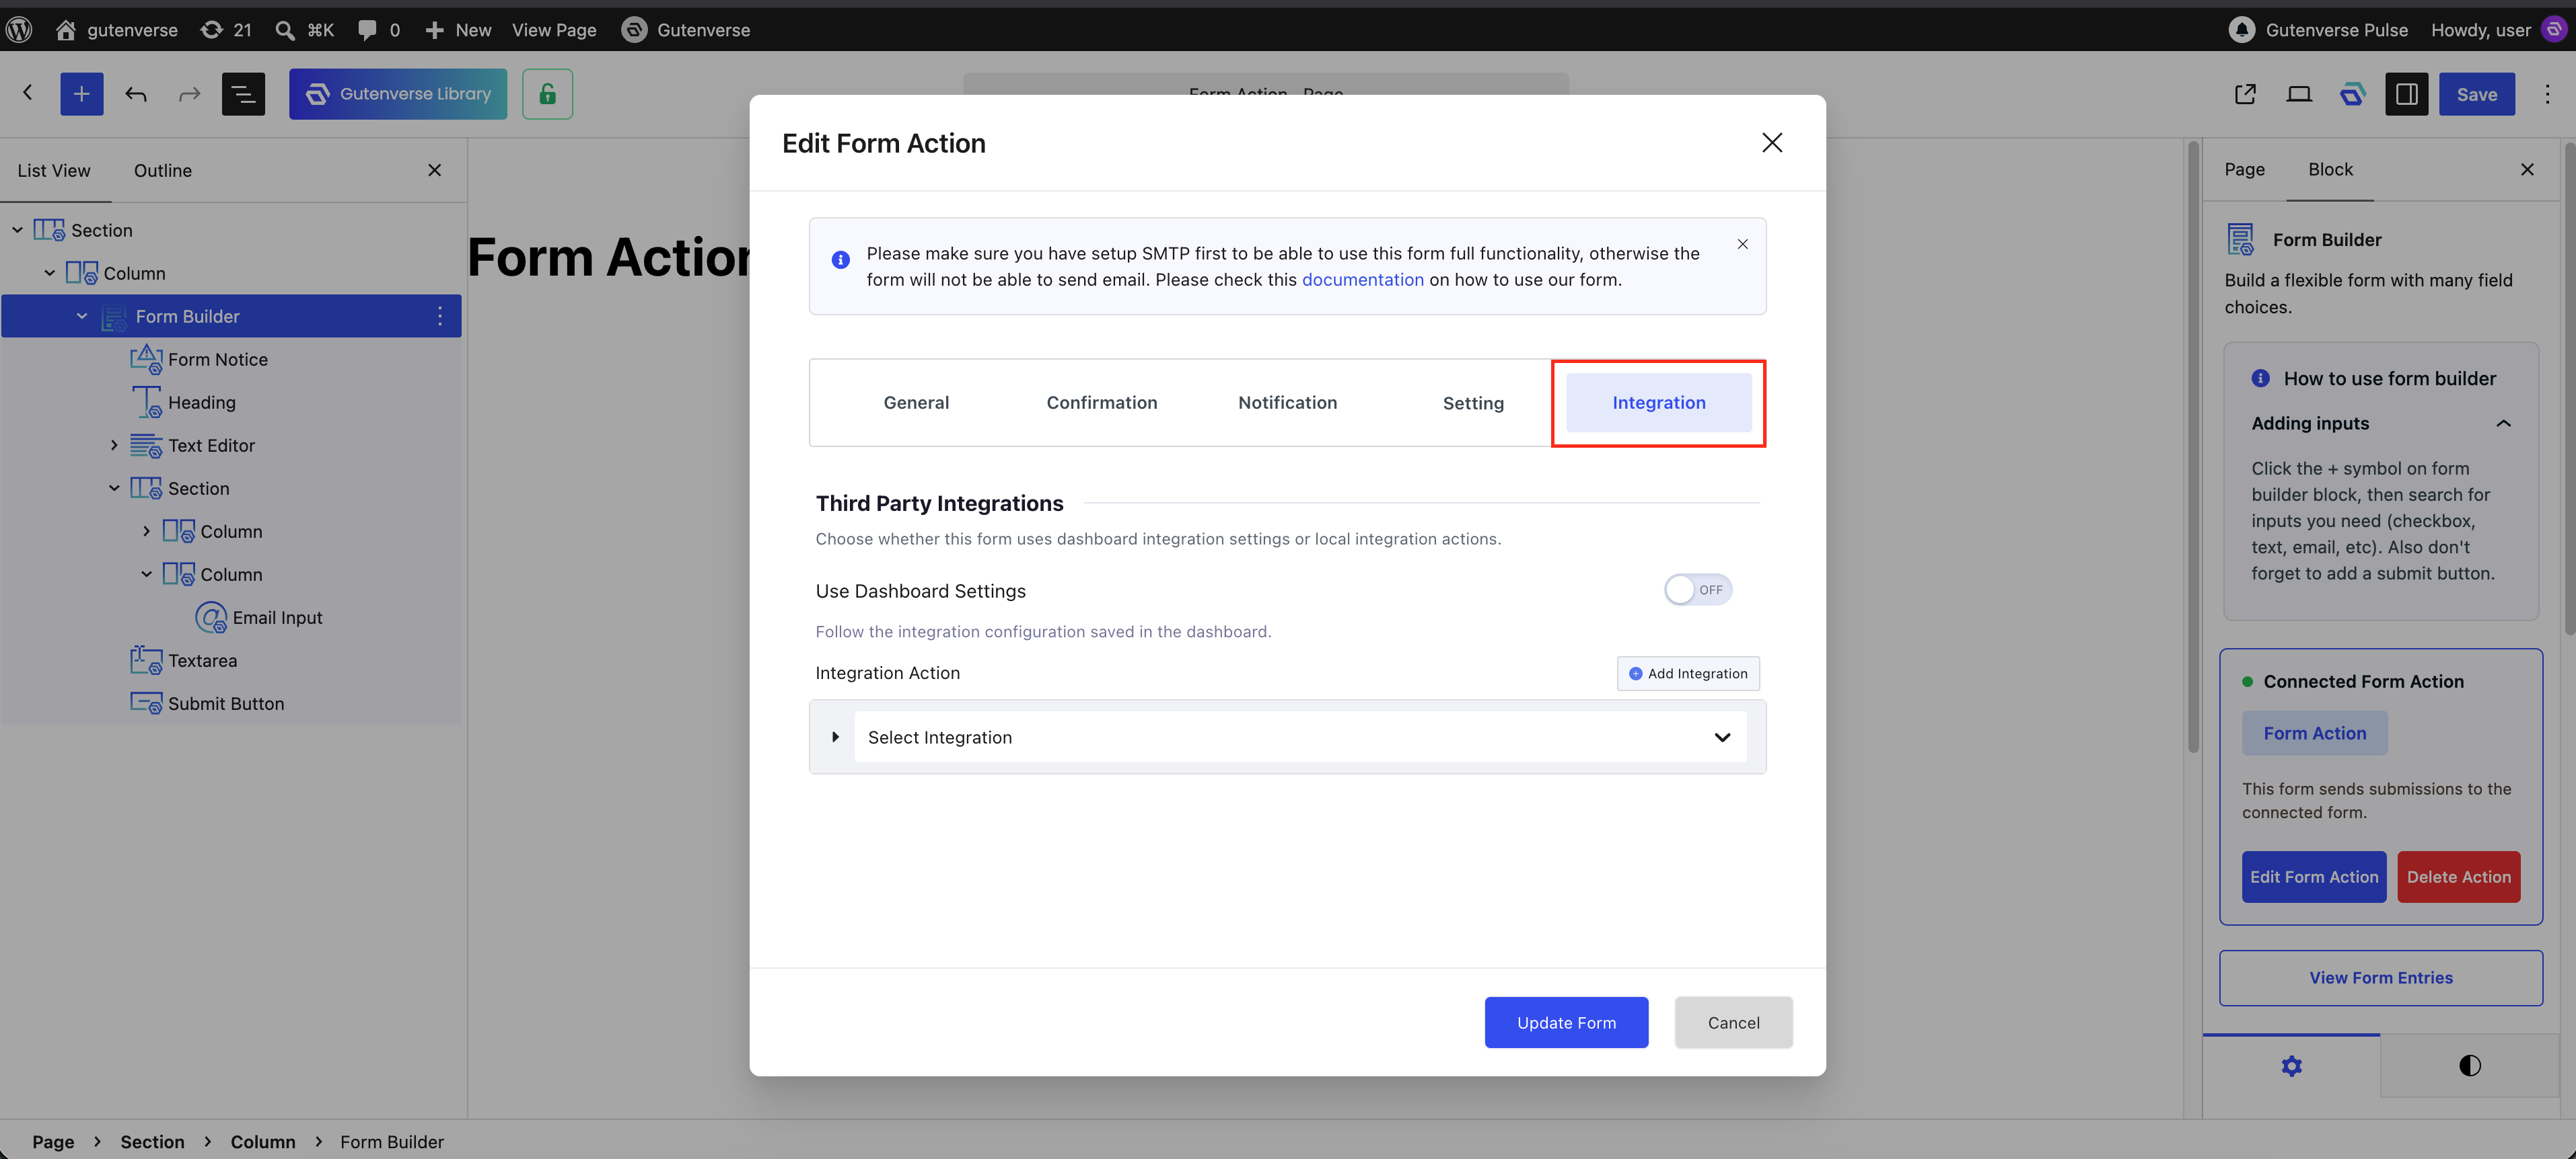Collapse the Adding inputs accordion

pos(2503,424)
